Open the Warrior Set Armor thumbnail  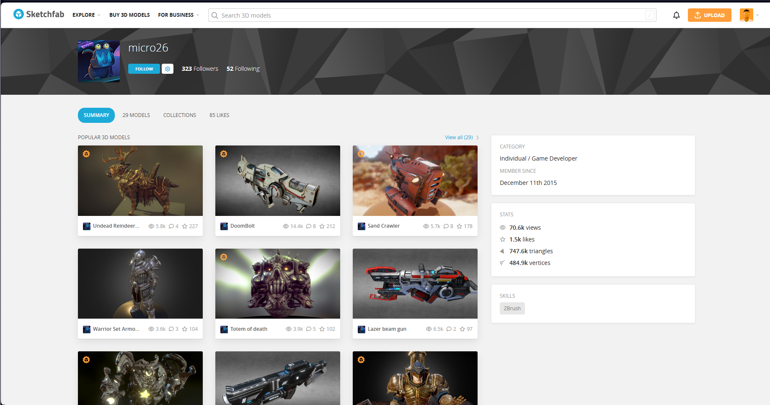(140, 283)
